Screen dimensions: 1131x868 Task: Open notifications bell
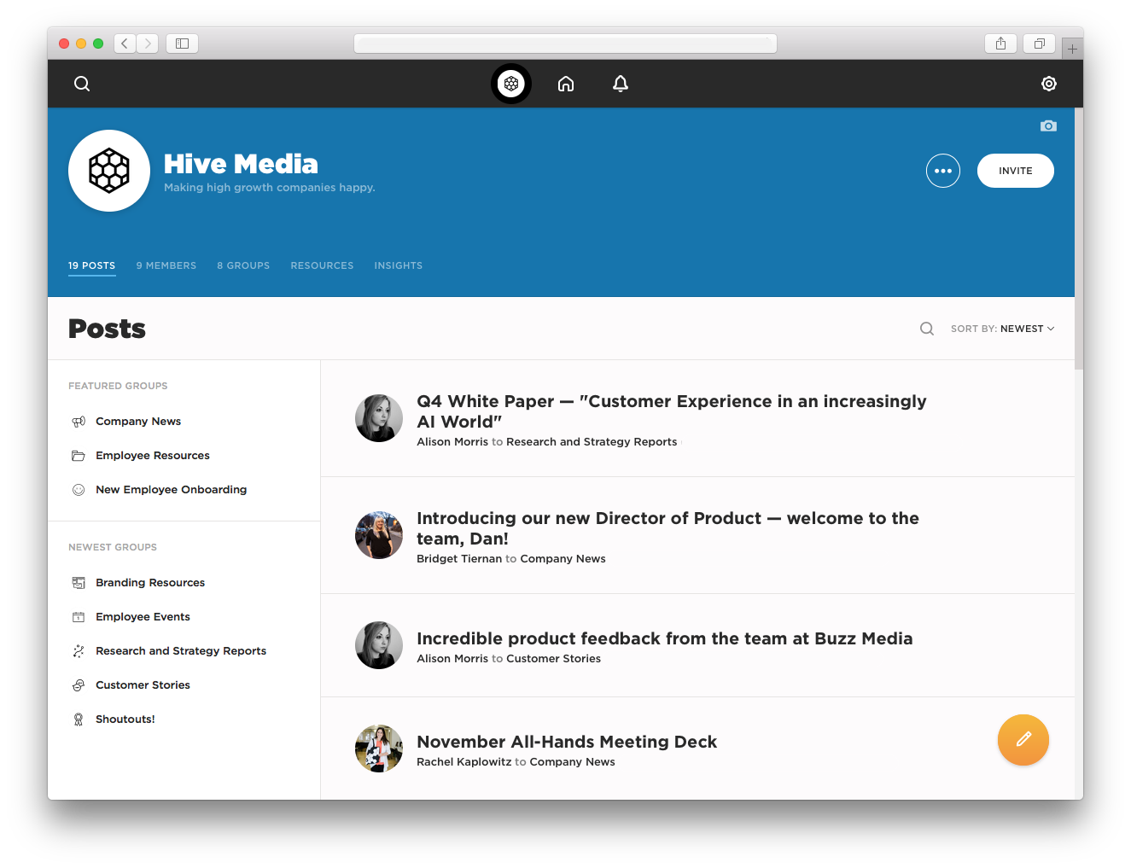pyautogui.click(x=621, y=84)
